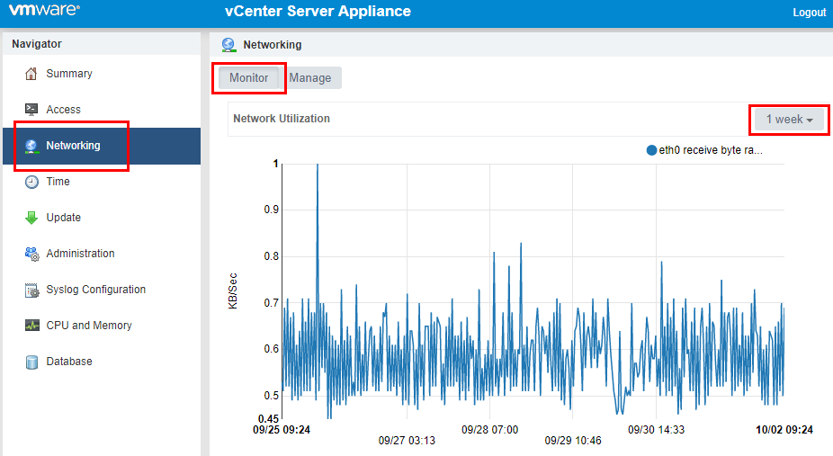Screen dimensions: 833x456
Task: Click the Update green arrow icon
Action: pyautogui.click(x=31, y=218)
